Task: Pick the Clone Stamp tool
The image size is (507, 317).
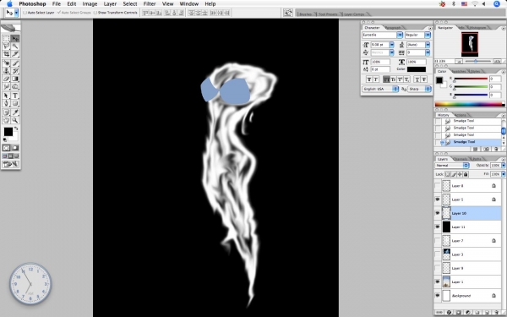Action: 6,71
